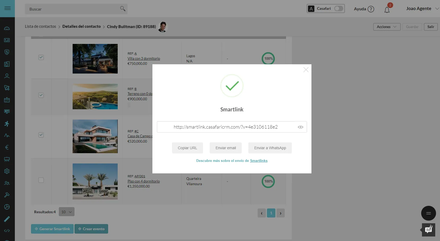Open the pie chart reports sidebar icon

click(7, 207)
